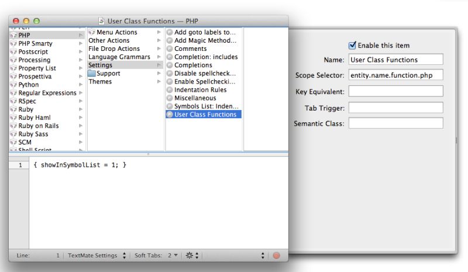
Task: Click the PHP bundle icon
Action: click(13, 35)
